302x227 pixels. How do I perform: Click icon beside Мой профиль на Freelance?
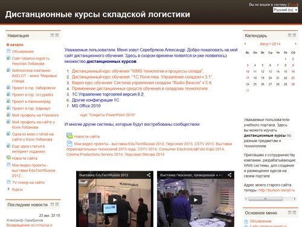tap(8, 114)
